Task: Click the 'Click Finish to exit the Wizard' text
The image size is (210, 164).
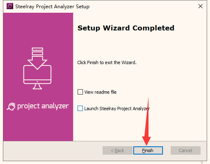Action: tap(107, 62)
